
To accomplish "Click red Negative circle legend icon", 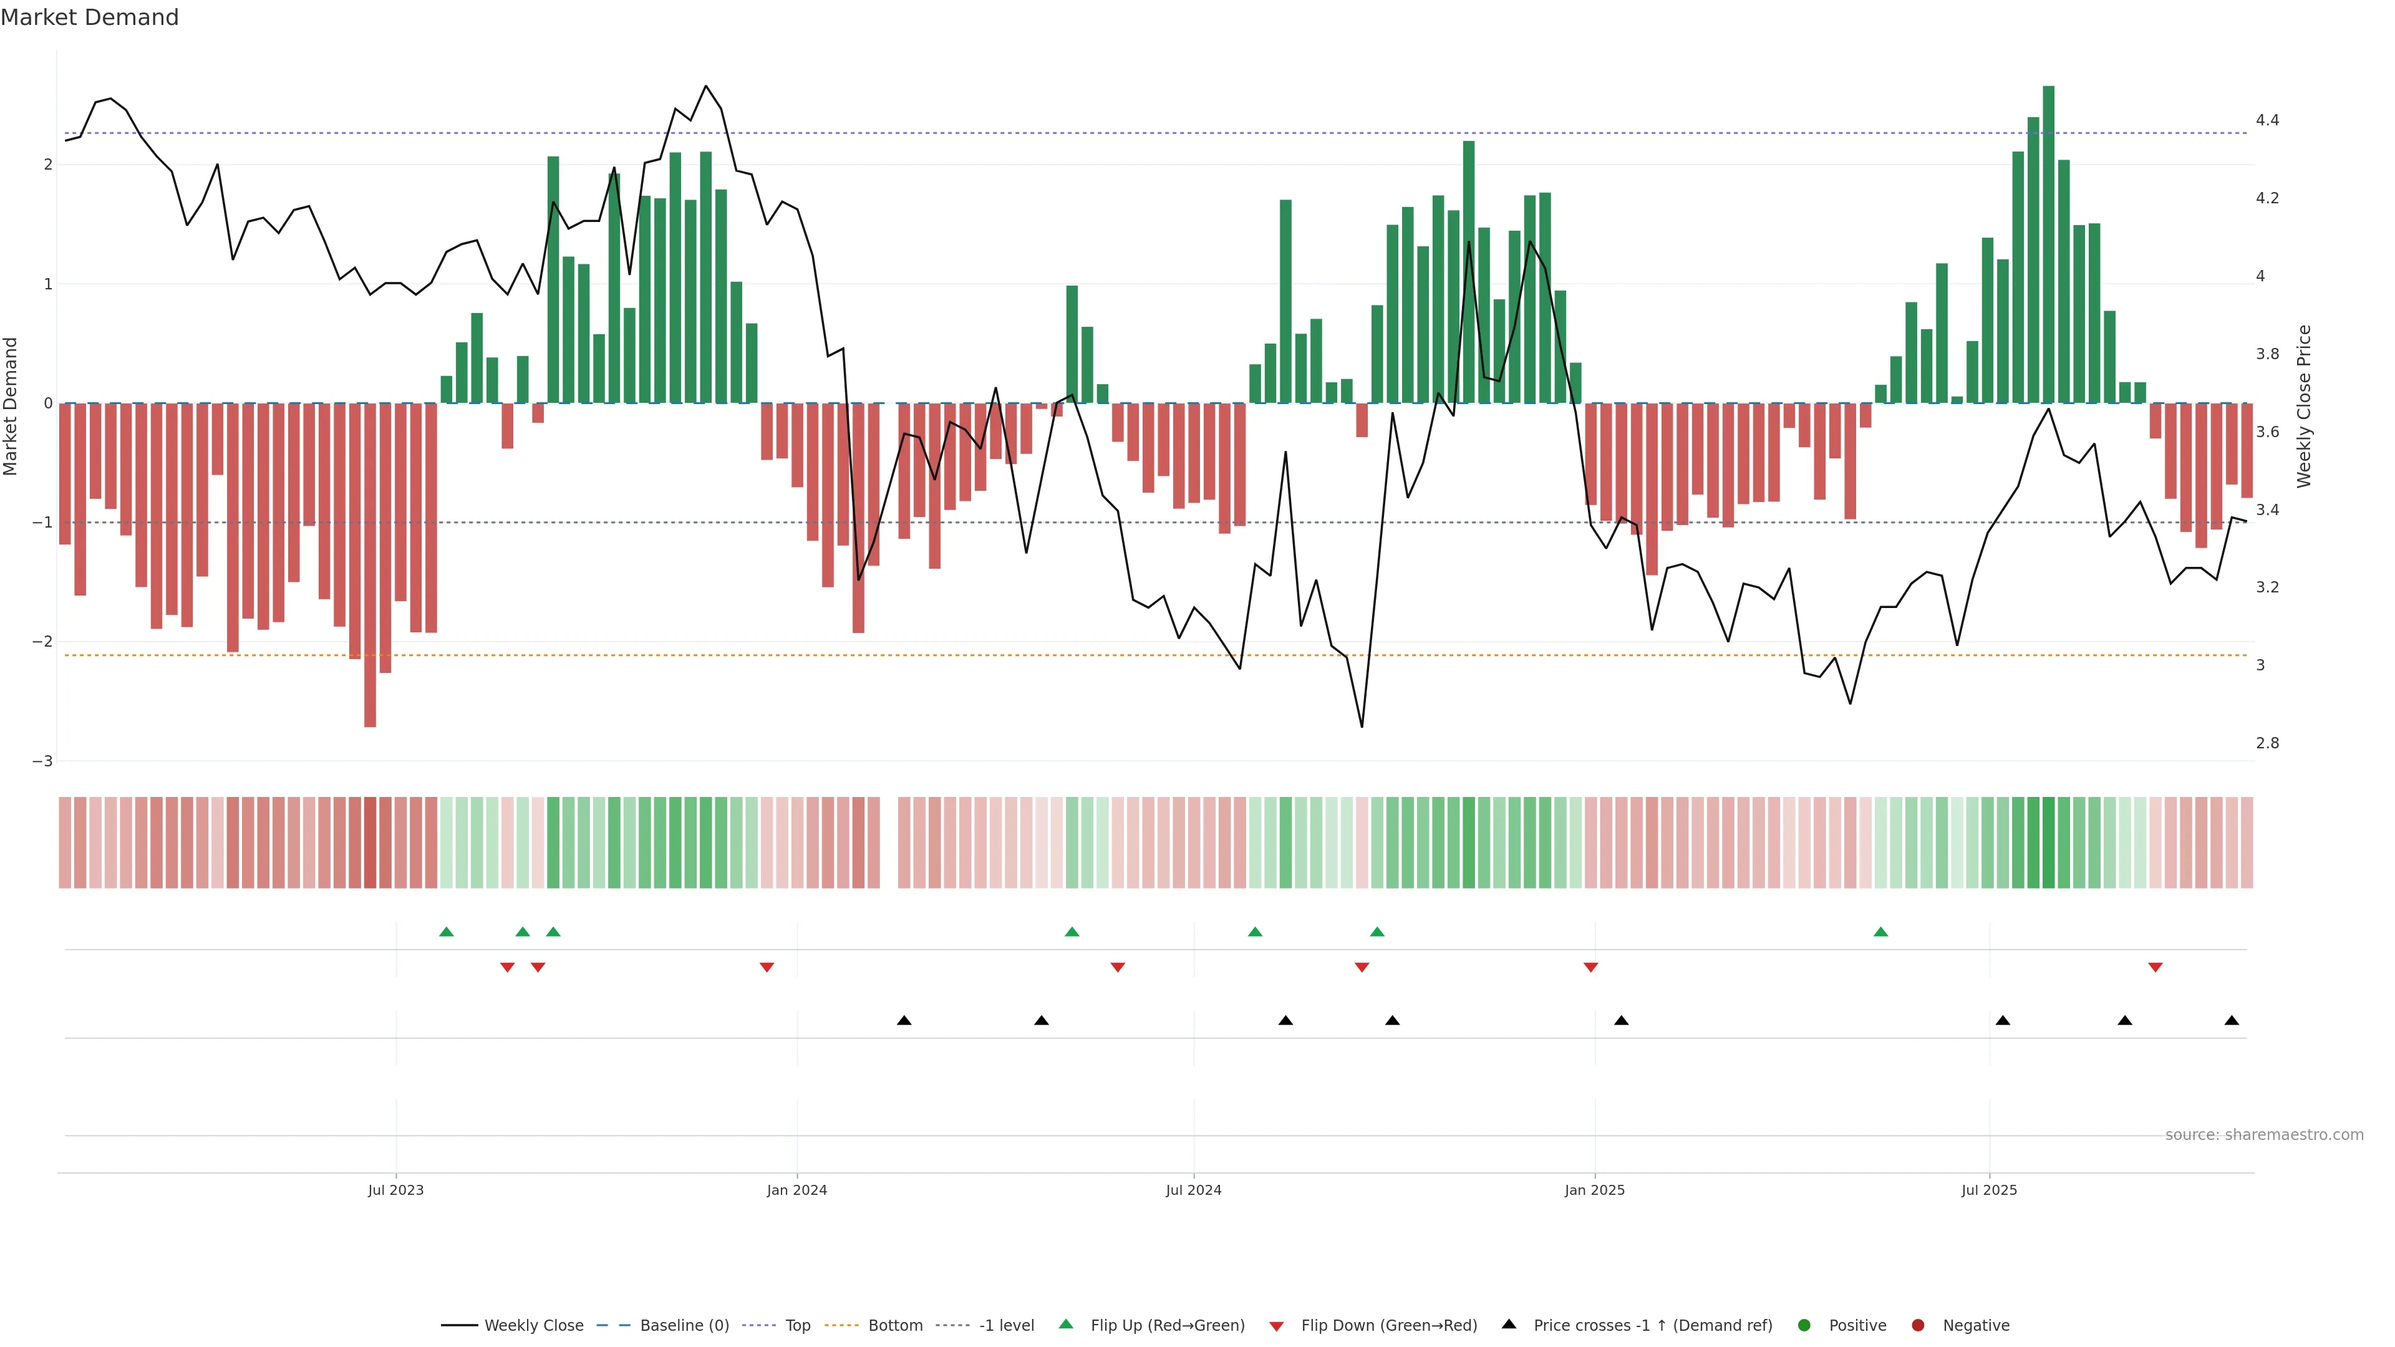I will [1918, 1326].
